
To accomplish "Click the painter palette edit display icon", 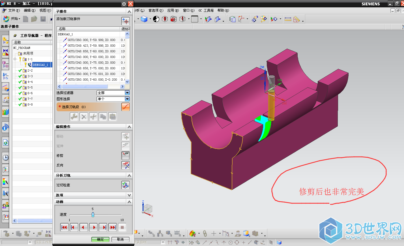I will point(264,19).
